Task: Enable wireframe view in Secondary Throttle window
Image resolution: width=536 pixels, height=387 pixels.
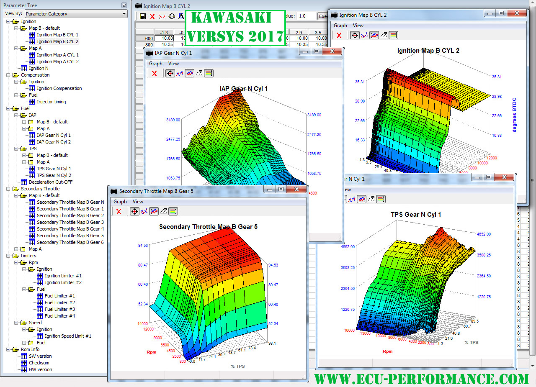Action: click(x=163, y=211)
